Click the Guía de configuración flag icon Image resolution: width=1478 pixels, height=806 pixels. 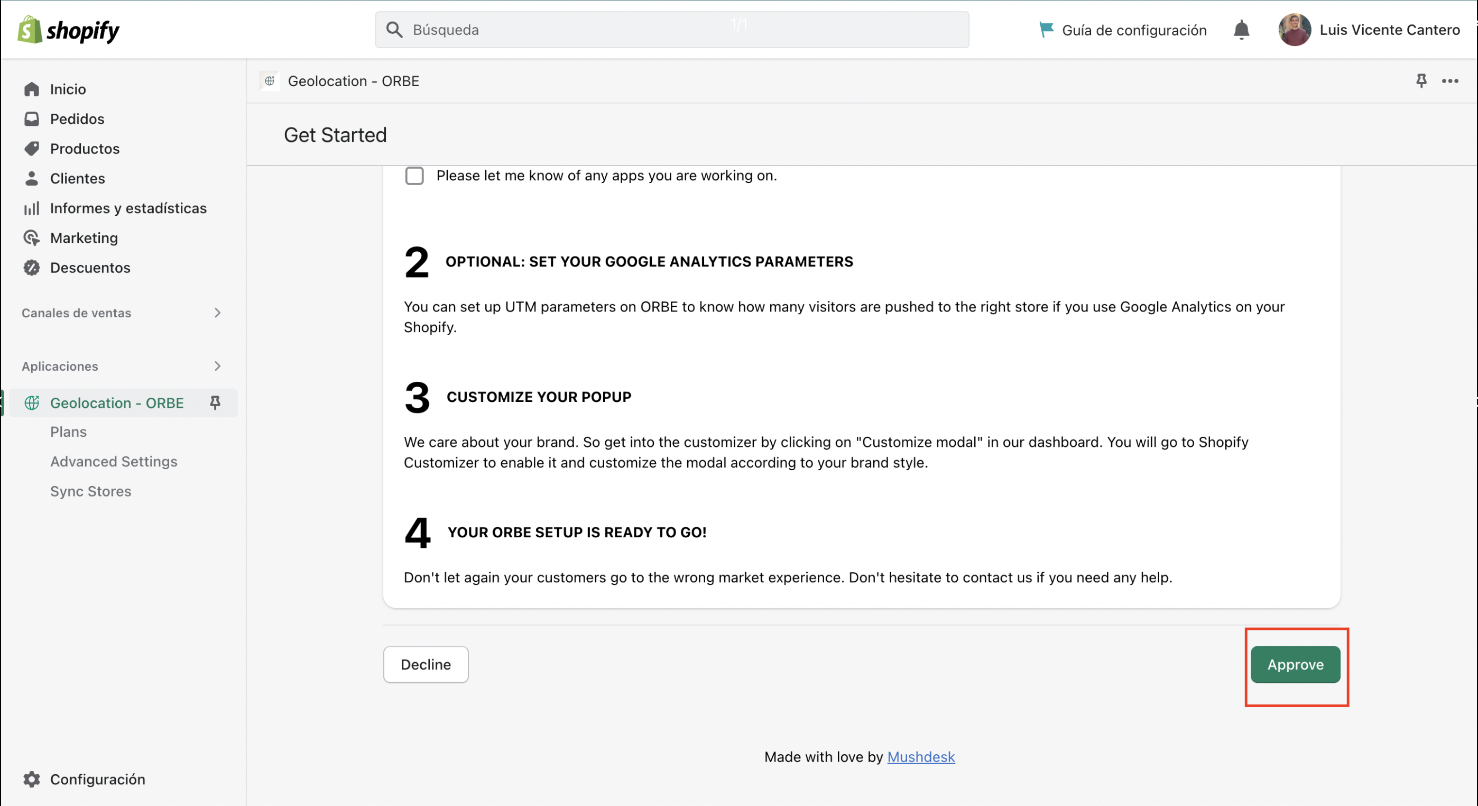pos(1046,29)
